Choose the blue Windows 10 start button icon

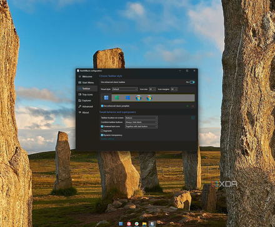tap(127, 98)
